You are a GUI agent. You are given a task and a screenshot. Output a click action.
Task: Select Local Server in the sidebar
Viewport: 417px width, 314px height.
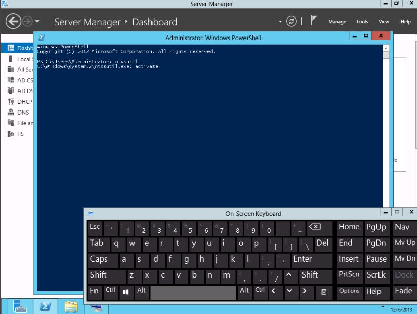[17, 59]
